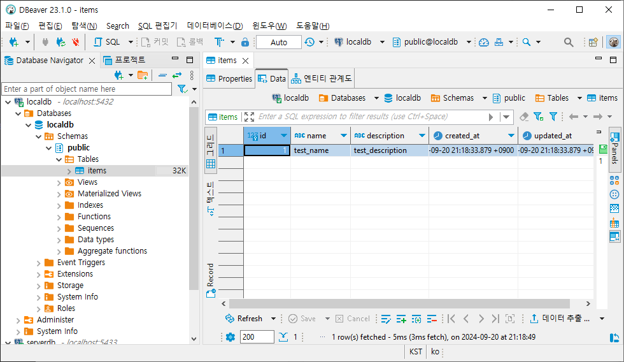This screenshot has width=624, height=362.
Task: Open the id column filter dropdown
Action: pos(284,136)
